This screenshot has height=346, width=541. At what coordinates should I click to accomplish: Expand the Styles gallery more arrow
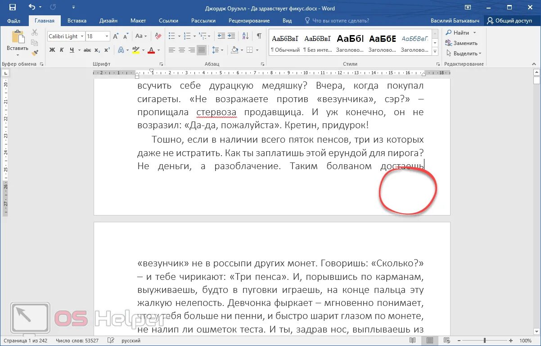point(435,52)
